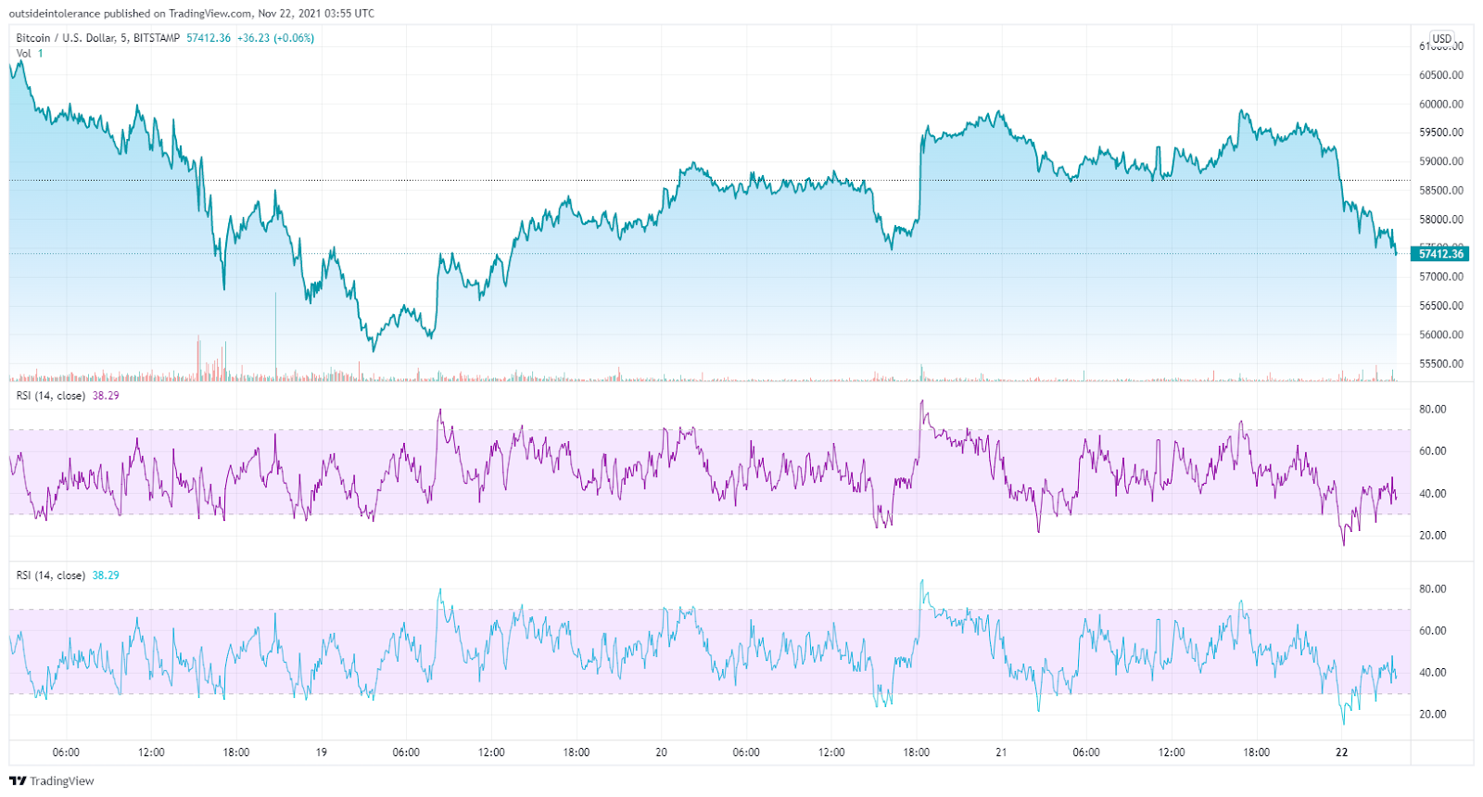Select the blue RSI (14, close) legend label
Image resolution: width=1483 pixels, height=797 pixels.
tap(51, 576)
